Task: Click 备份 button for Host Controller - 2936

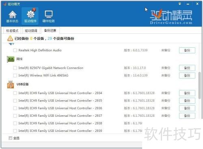Action: (187, 108)
